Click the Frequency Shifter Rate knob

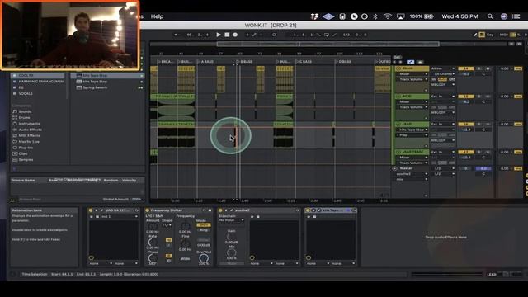coord(152,242)
